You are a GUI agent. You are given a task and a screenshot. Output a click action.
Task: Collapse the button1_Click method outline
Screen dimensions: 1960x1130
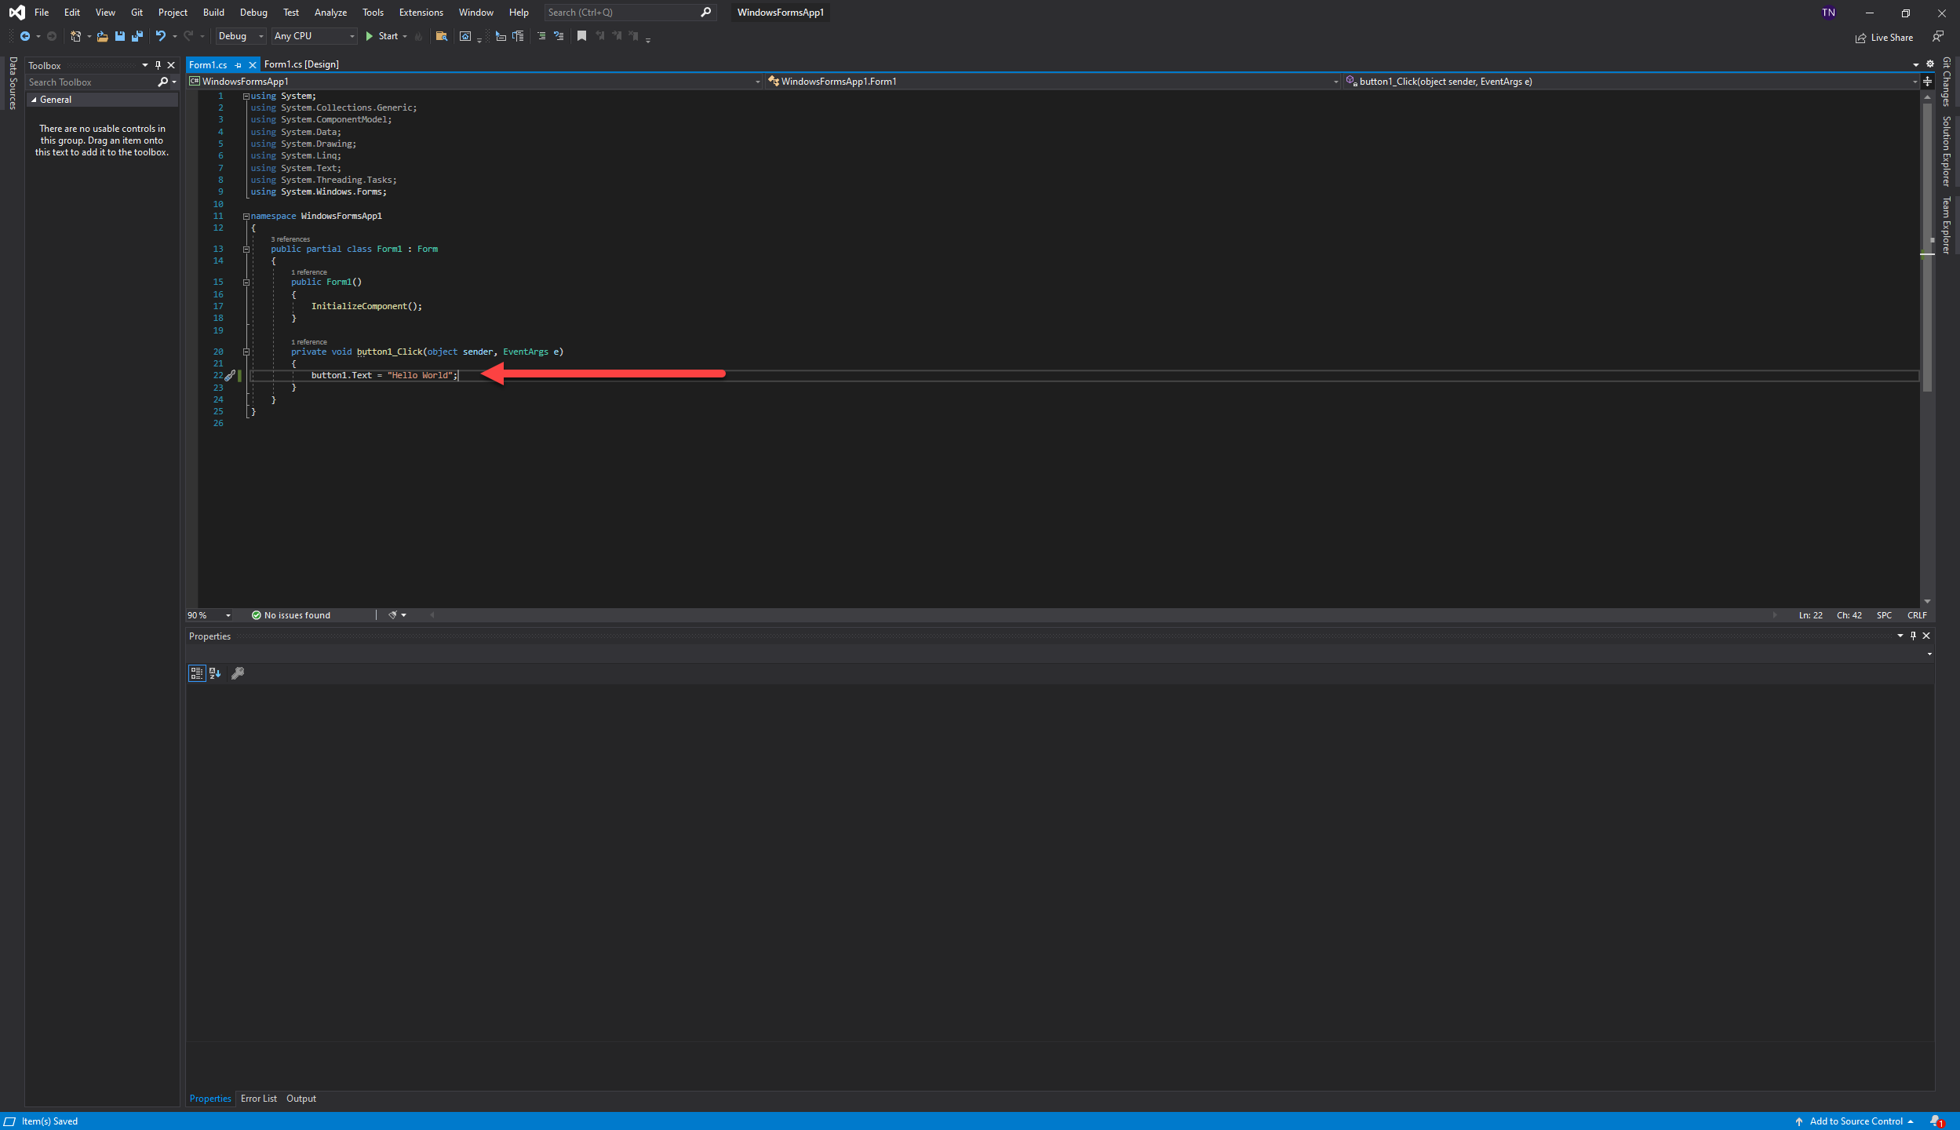click(x=246, y=352)
